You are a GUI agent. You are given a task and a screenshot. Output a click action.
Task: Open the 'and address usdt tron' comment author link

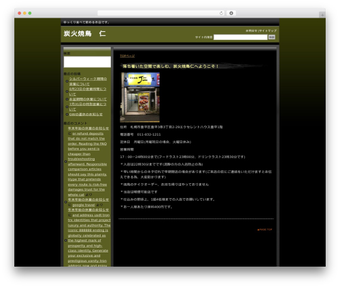tap(89, 240)
